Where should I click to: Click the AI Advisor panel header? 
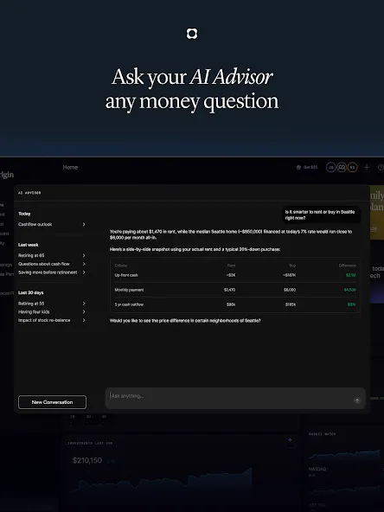[29, 193]
